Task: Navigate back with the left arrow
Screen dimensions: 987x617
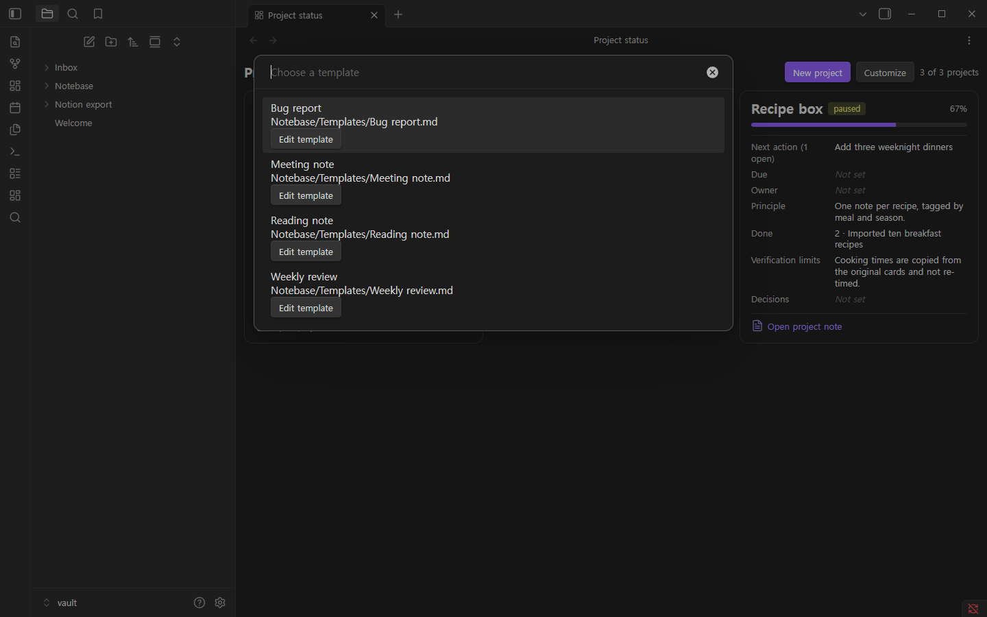Action: (254, 40)
